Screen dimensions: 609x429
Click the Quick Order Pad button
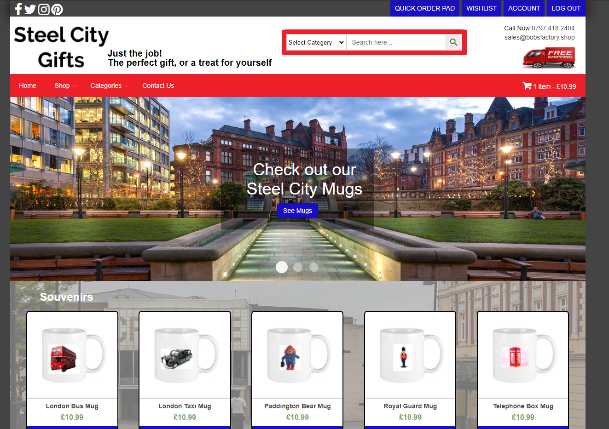(424, 8)
